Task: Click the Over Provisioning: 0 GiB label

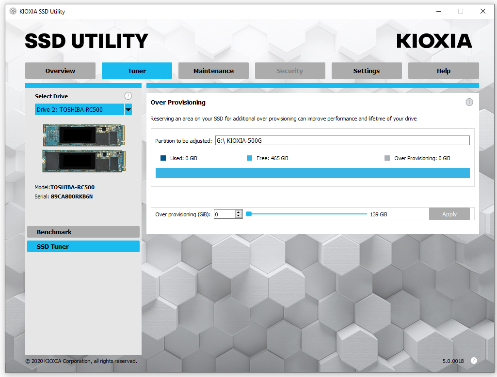Action: pos(422,158)
